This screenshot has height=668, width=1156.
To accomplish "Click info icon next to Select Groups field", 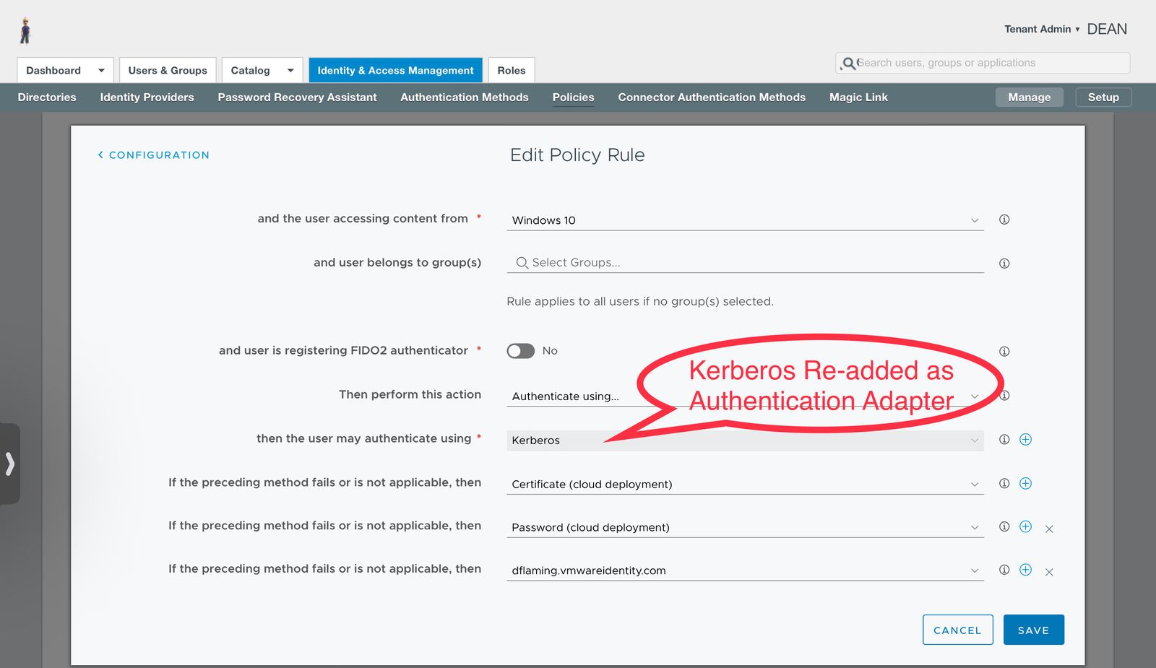I will point(1004,264).
